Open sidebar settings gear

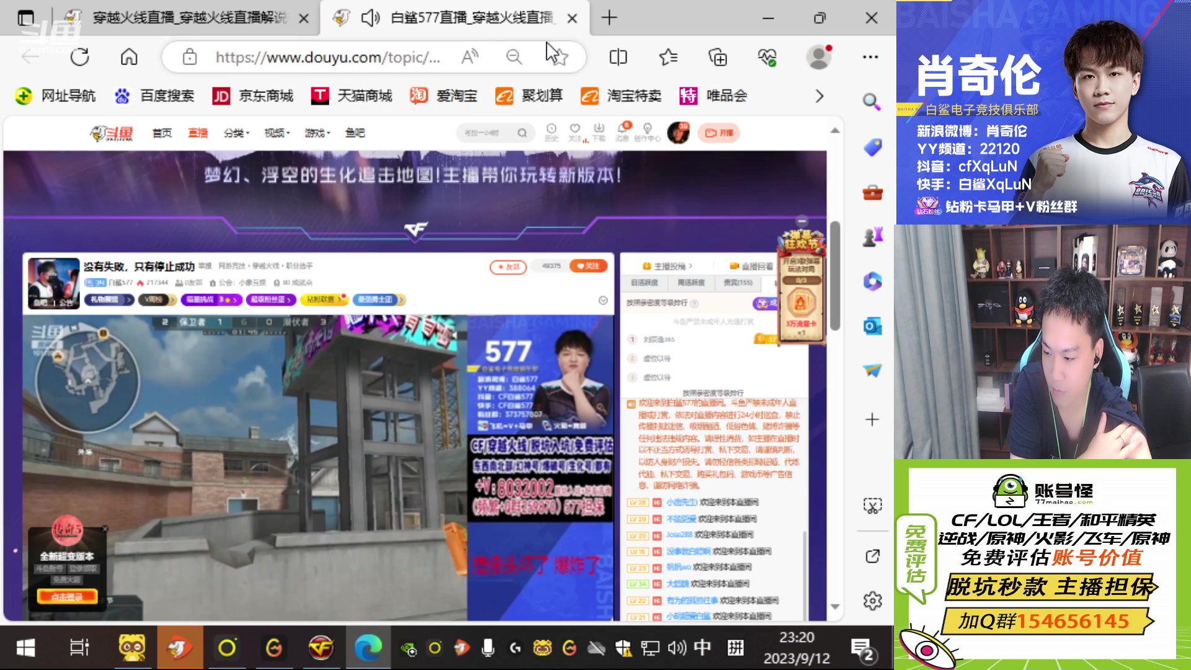click(x=872, y=601)
